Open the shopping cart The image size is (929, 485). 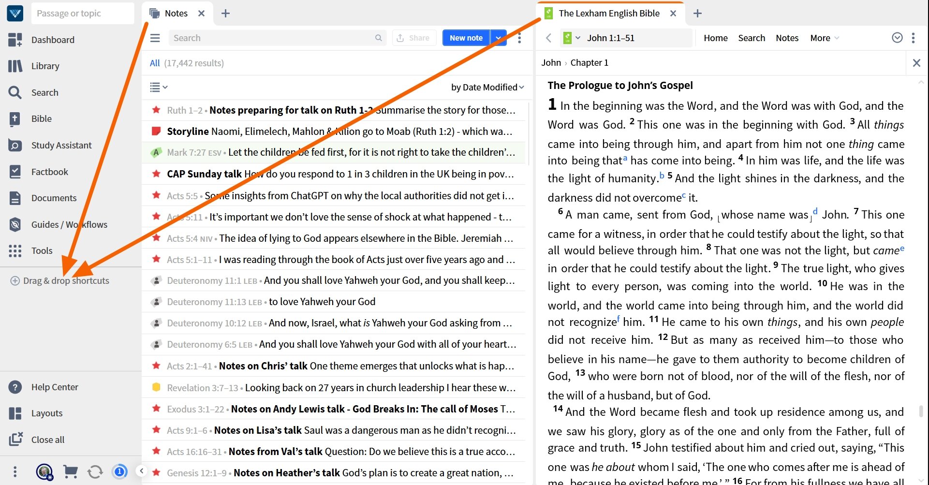[71, 471]
